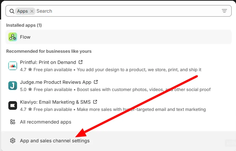Viewport: 236px width, 151px height.
Task: Click 'Recommended for businesses like yours' heading
Action: [49, 51]
